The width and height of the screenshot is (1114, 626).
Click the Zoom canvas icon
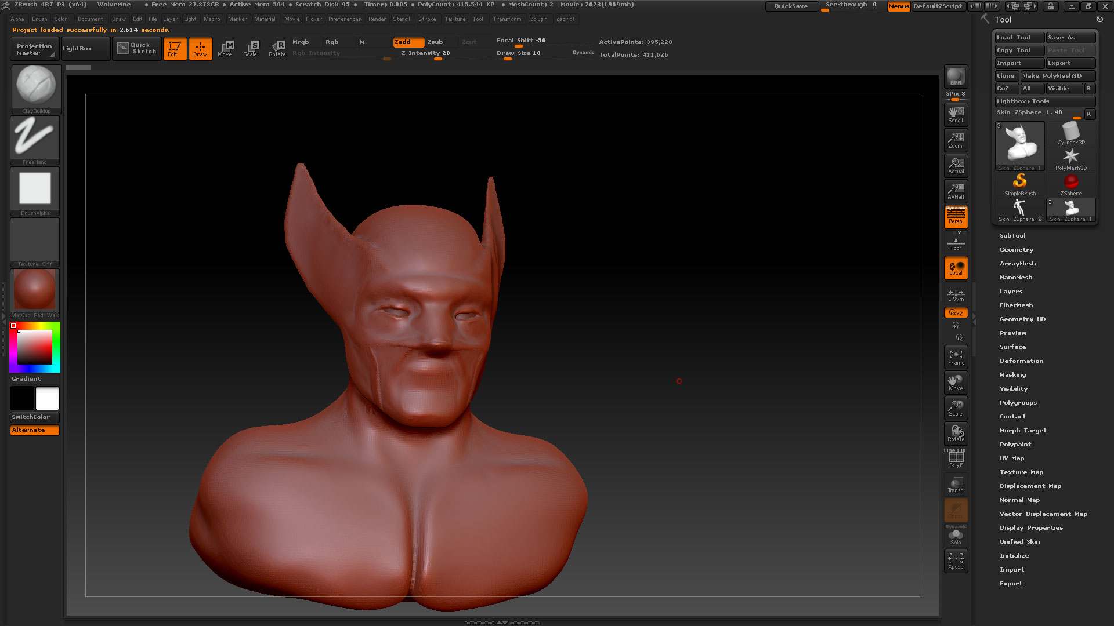[956, 140]
